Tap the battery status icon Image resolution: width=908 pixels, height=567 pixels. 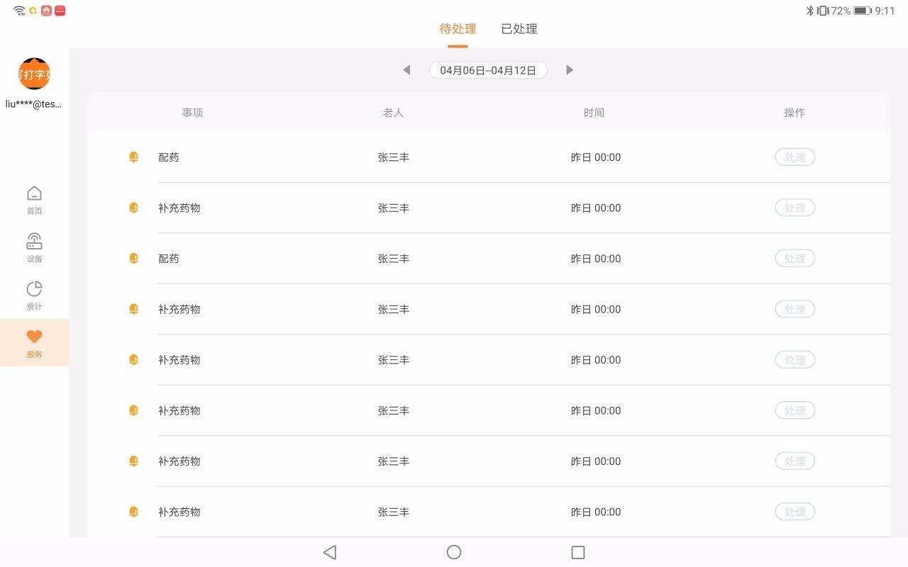(x=863, y=11)
